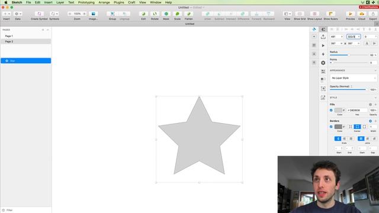Open Fills settings gear icon
Screen dimensions: 379x213
click(x=370, y=105)
